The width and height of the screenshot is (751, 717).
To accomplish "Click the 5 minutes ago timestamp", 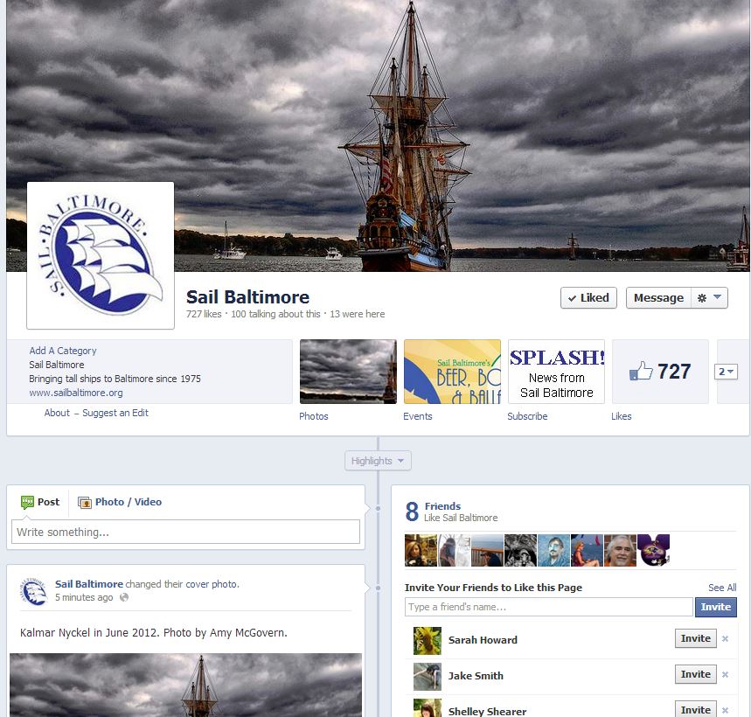I will [x=84, y=597].
